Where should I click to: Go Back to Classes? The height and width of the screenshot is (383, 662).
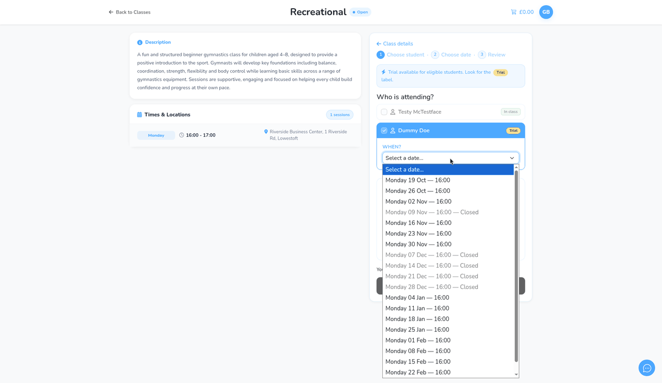coord(129,12)
